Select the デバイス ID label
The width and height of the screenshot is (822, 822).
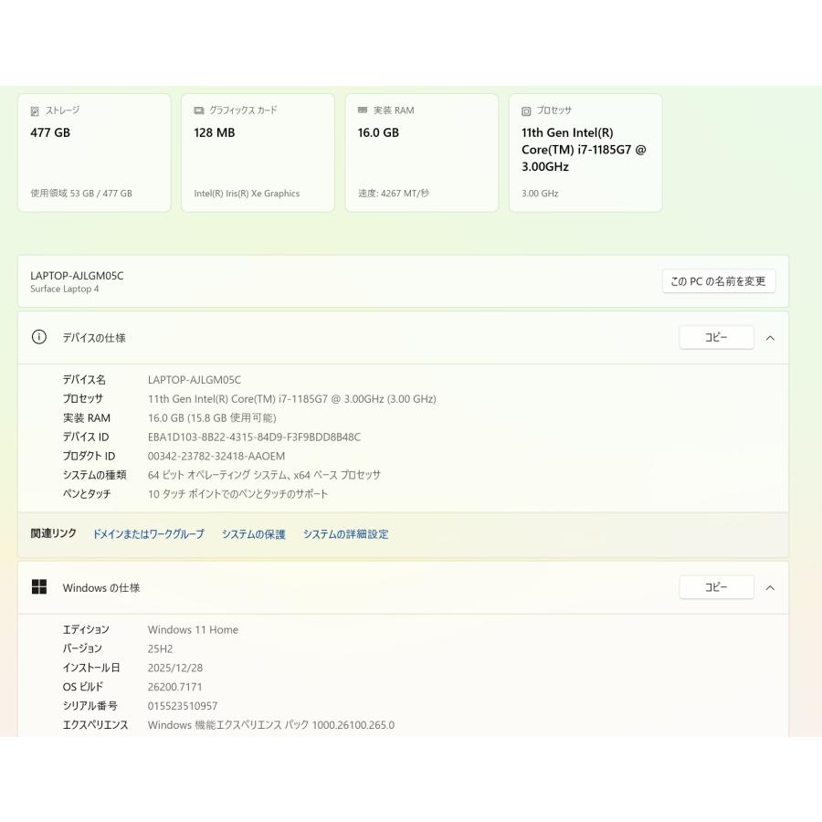click(x=86, y=437)
